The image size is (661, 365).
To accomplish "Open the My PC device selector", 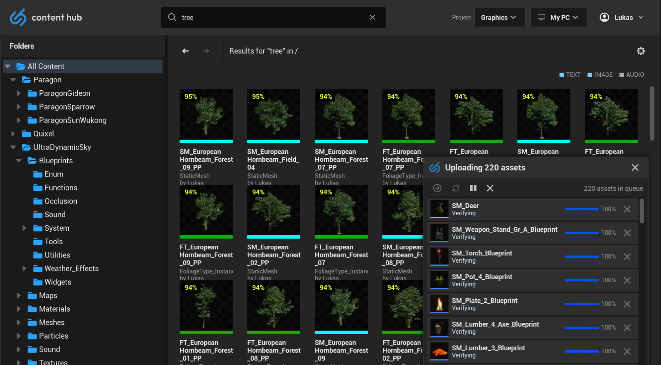I will point(558,17).
